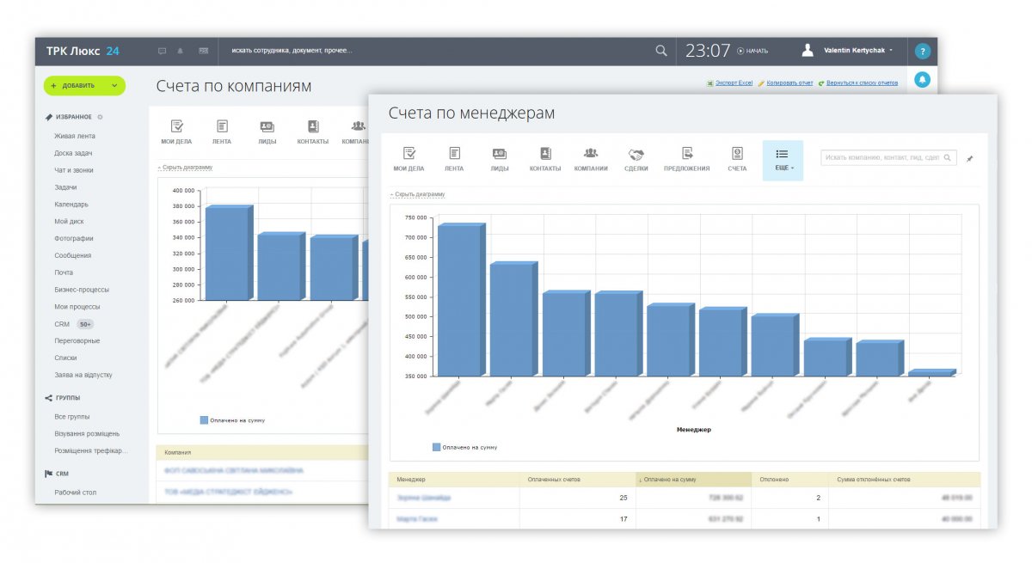Click the CRM search input field
1032x563 pixels.
pyautogui.click(x=888, y=158)
